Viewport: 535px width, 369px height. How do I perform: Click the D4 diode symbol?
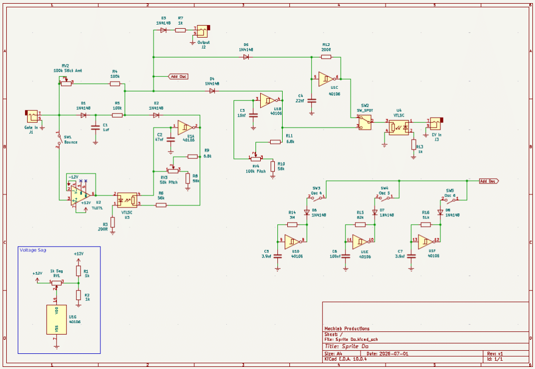(x=212, y=91)
